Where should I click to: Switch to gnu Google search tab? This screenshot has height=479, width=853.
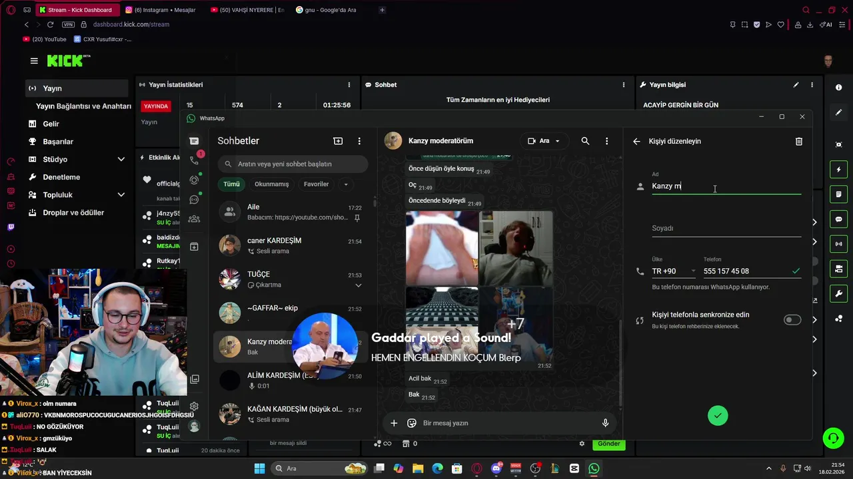click(331, 10)
